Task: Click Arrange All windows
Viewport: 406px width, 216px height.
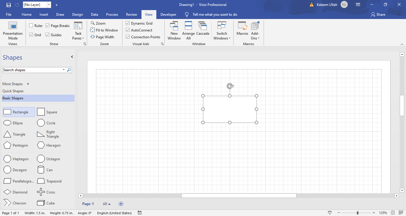Action: (x=188, y=30)
